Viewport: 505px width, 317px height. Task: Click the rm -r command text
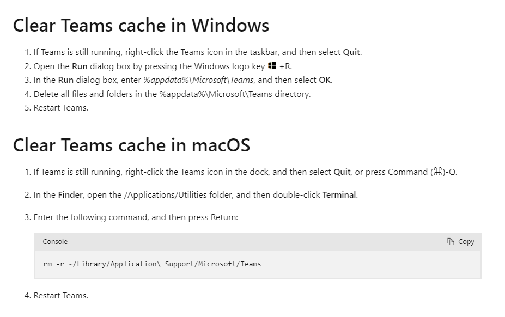[x=152, y=264]
